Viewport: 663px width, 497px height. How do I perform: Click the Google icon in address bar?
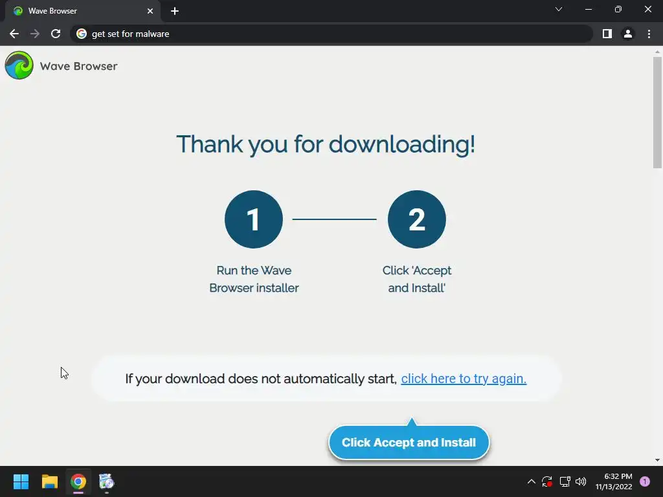[82, 34]
